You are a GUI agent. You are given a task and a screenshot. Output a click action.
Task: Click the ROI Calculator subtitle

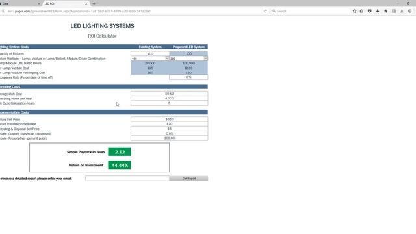pos(103,36)
